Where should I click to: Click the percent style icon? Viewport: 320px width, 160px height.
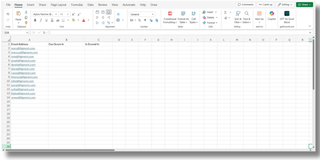point(139,20)
